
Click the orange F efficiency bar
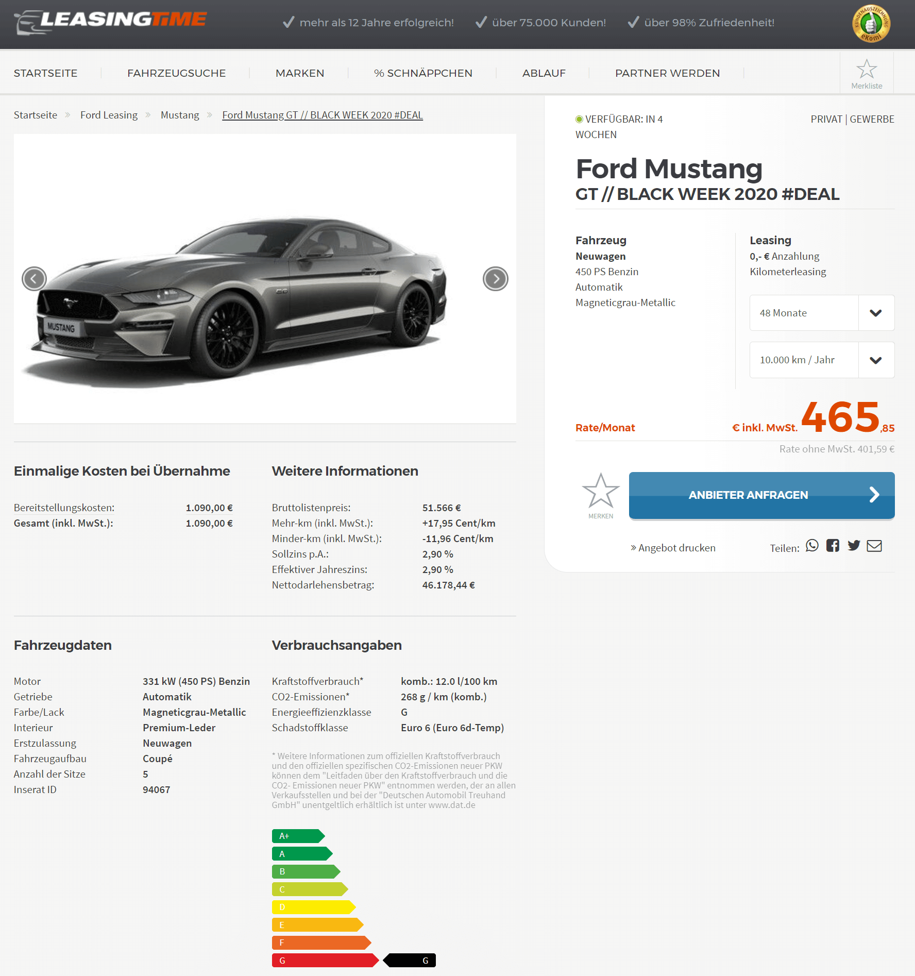click(x=321, y=943)
